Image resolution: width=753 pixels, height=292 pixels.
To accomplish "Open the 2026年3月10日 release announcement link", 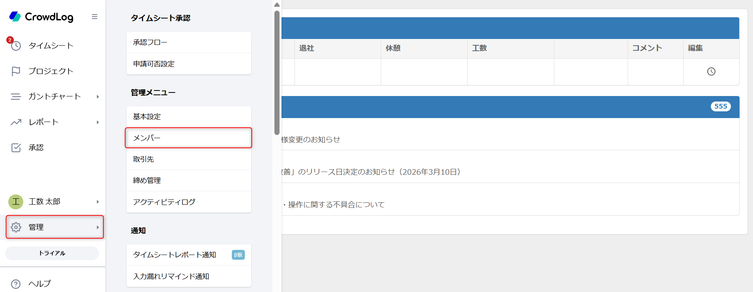I will (x=371, y=172).
